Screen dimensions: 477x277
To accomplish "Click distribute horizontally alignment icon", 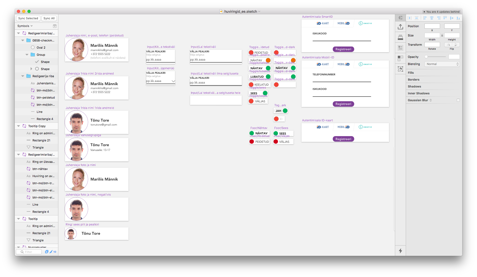I will 409,18.
